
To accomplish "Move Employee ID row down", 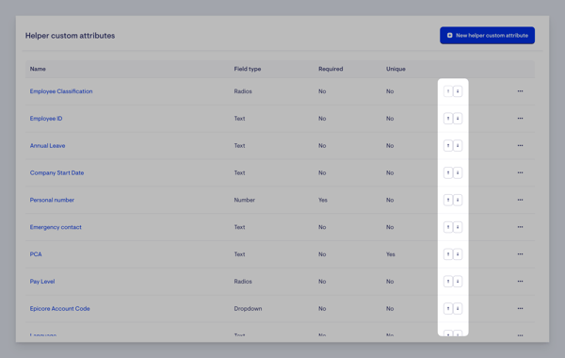I will pyautogui.click(x=458, y=119).
